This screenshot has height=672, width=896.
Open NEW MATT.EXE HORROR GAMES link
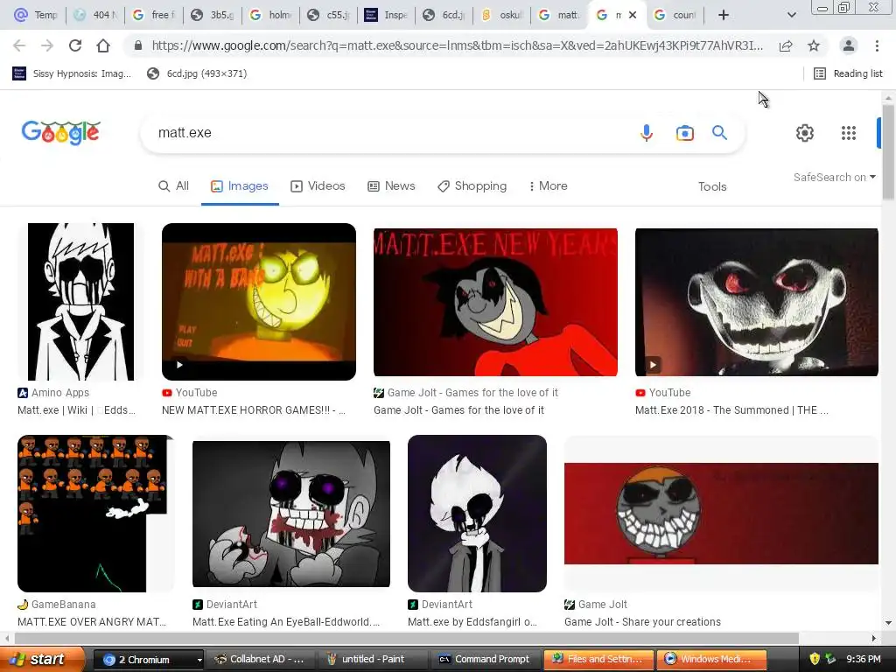click(254, 410)
